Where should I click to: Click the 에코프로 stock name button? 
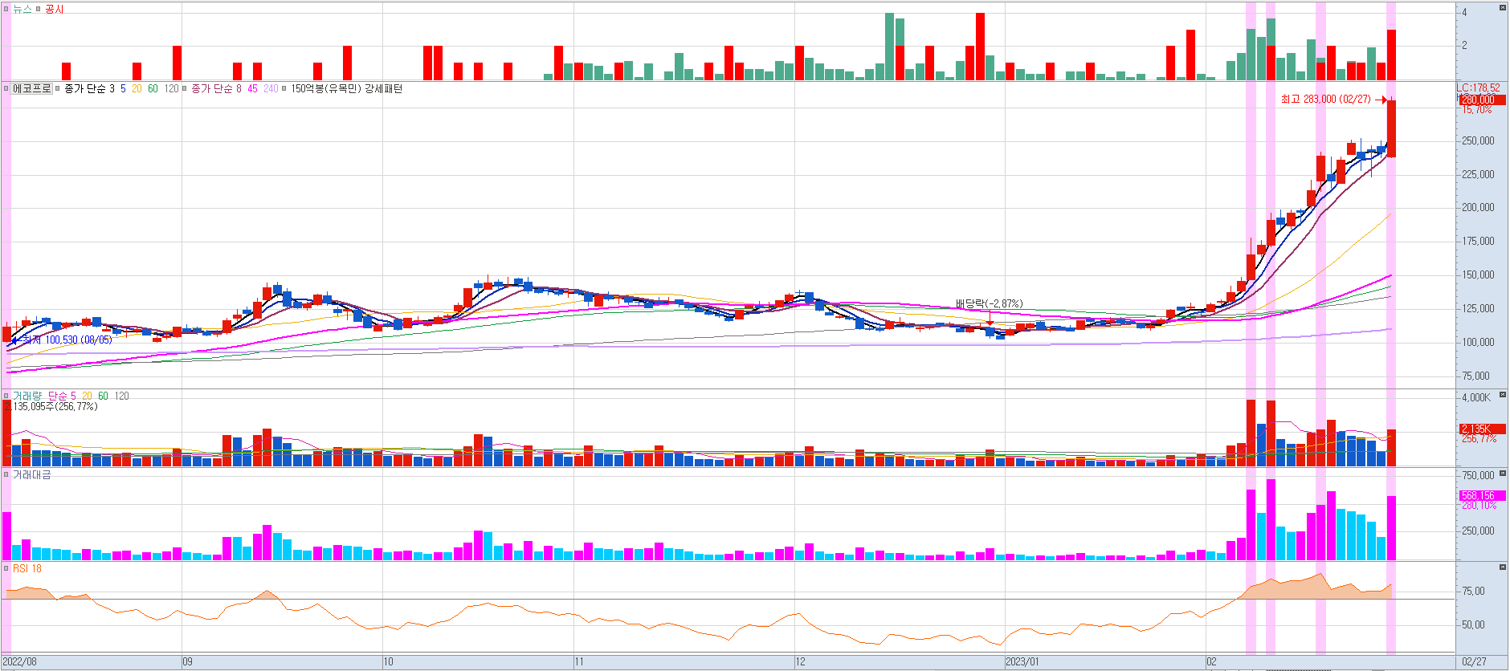[32, 88]
